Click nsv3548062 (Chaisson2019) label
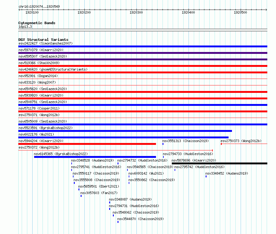 tap(136, 212)
